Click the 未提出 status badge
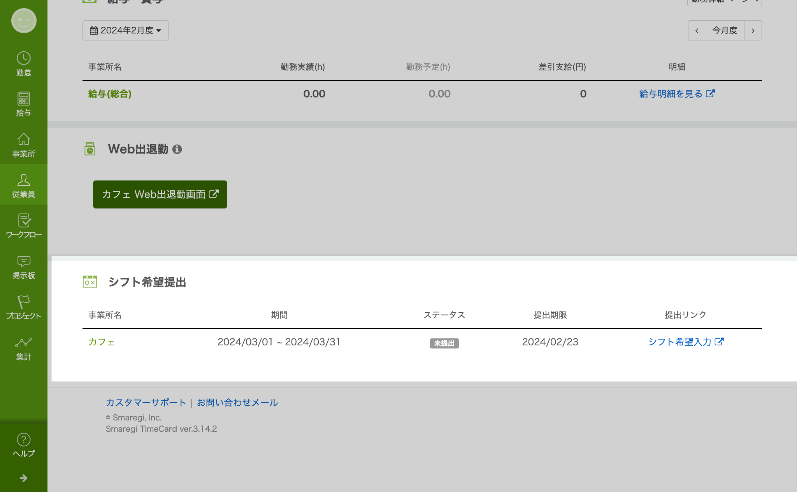Viewport: 797px width, 492px height. 444,343
